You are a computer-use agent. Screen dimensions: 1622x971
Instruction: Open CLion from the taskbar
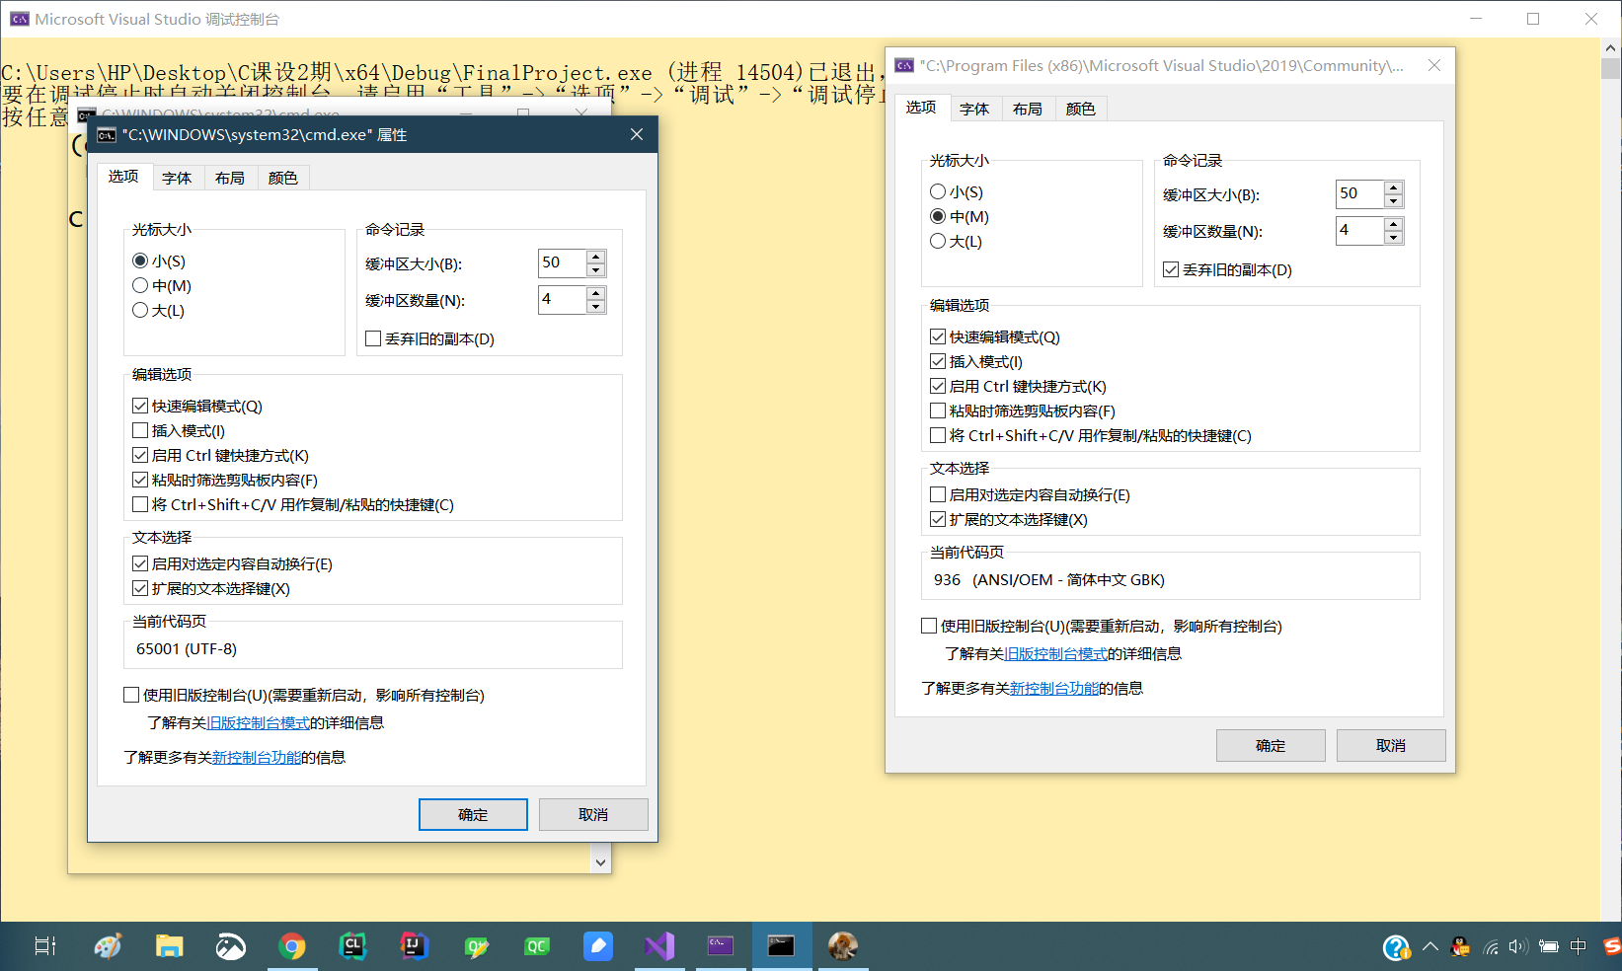(352, 946)
